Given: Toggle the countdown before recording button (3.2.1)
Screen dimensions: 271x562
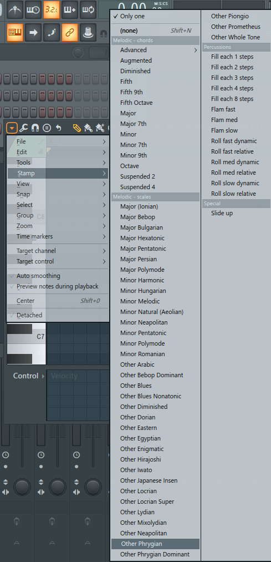Looking at the screenshot, I should click(52, 9).
